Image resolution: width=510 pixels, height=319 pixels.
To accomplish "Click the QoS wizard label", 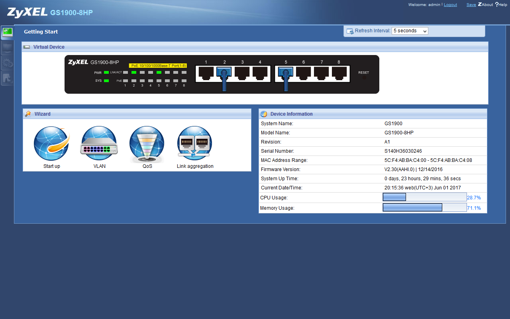I will tap(147, 166).
